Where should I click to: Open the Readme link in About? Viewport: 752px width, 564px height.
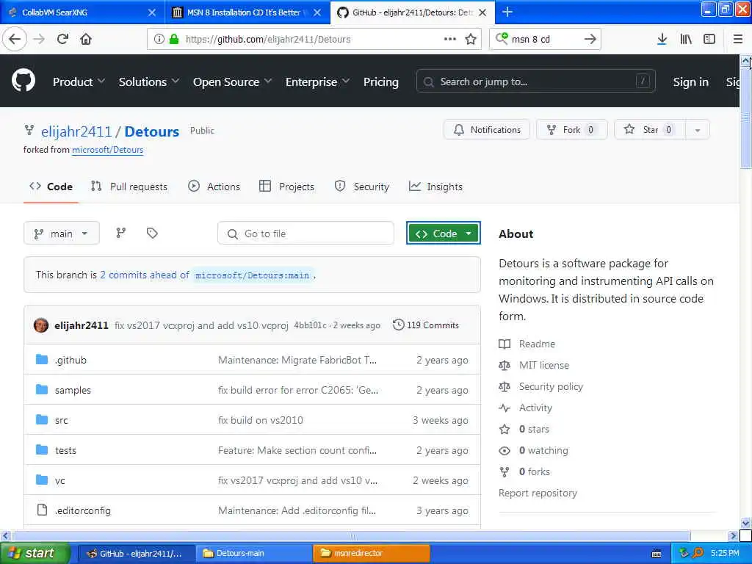(537, 344)
